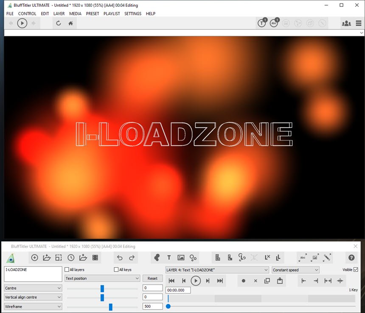The width and height of the screenshot is (365, 313).
Task: Click the set resolution icon
Action: tap(59, 258)
